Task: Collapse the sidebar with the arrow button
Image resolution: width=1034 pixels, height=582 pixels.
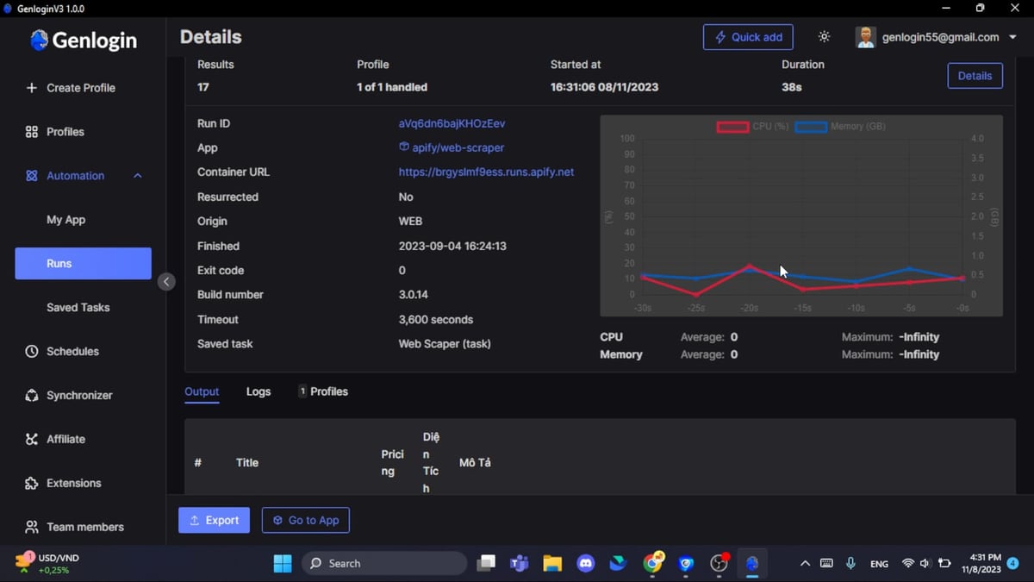Action: (x=166, y=281)
